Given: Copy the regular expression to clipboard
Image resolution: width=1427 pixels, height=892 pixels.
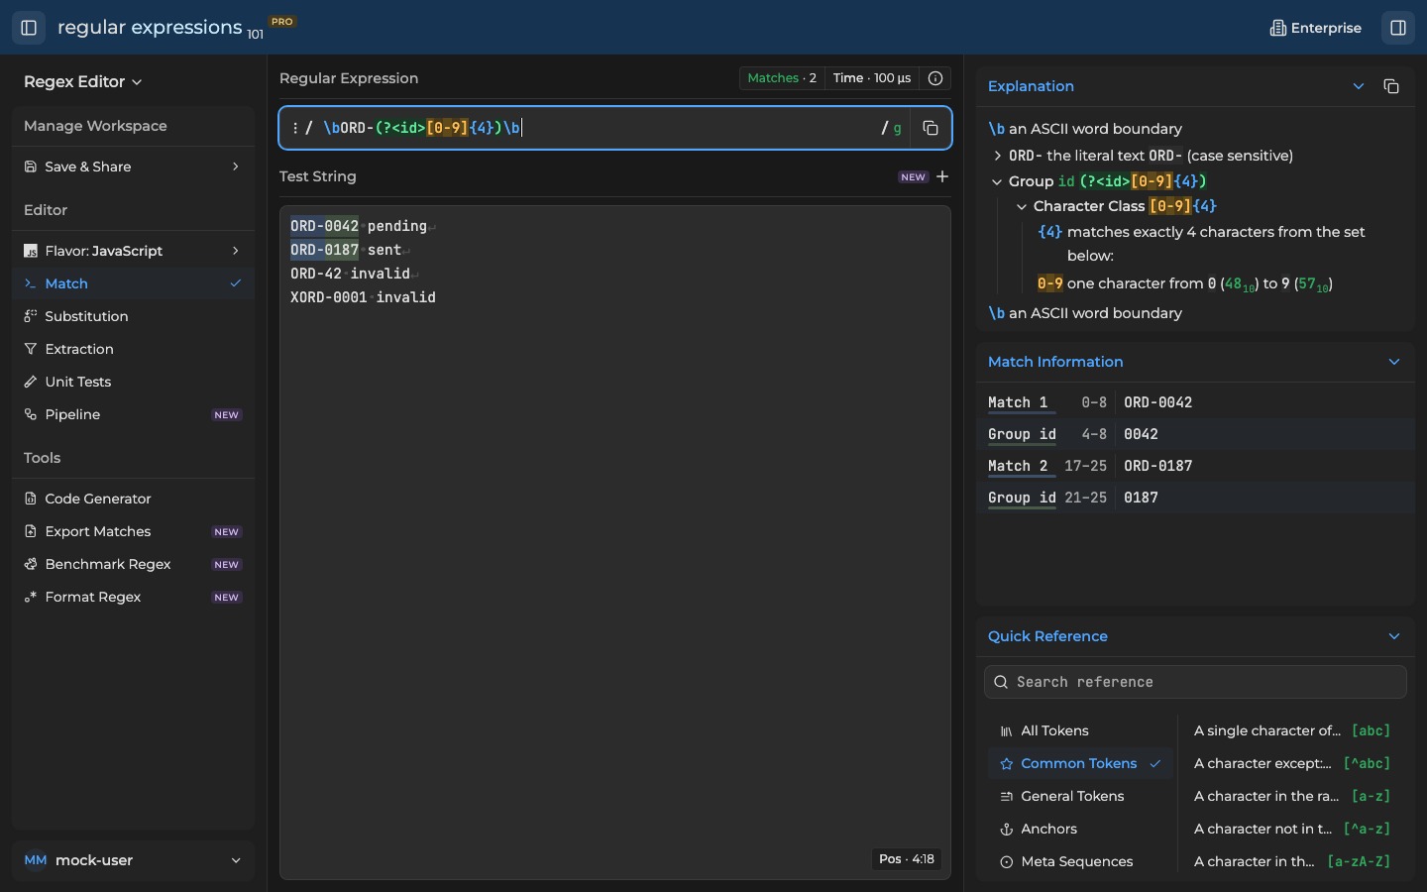Looking at the screenshot, I should coord(932,128).
